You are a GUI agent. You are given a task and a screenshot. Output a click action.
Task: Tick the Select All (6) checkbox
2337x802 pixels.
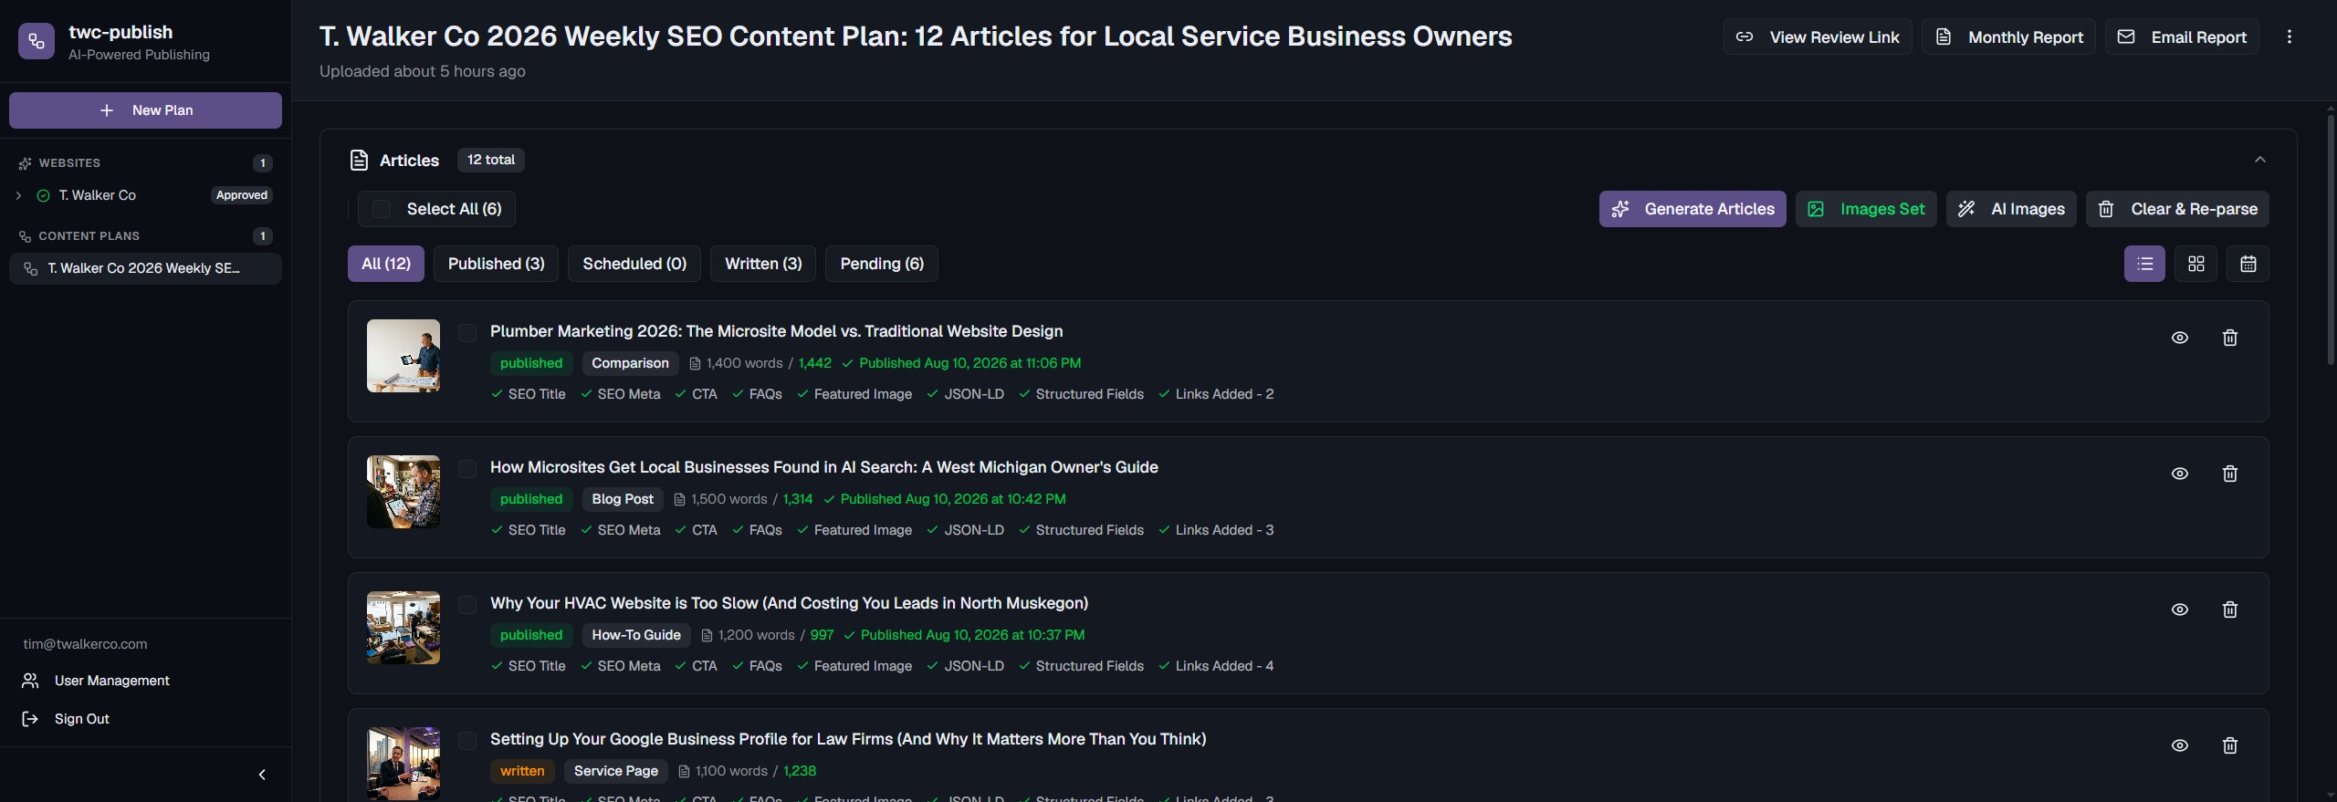382,209
